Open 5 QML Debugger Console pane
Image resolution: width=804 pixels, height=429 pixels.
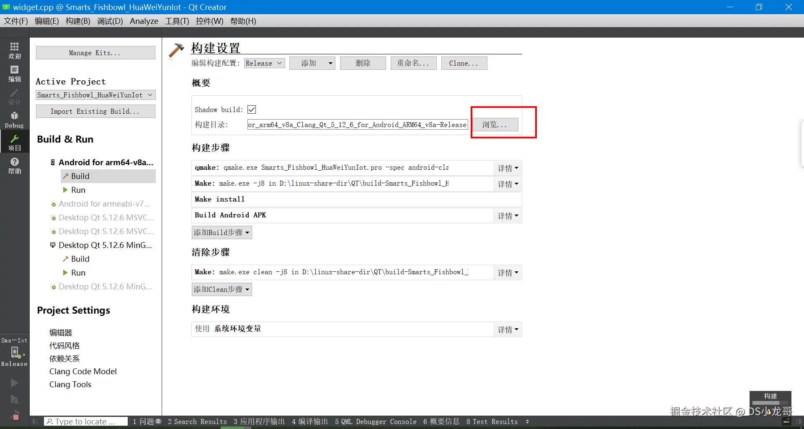point(376,421)
